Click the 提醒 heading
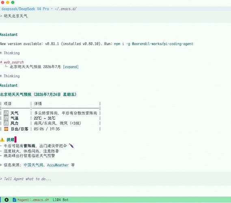Image resolution: width=231 pixels, height=203 pixels. point(11,140)
